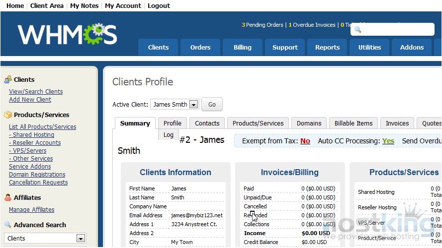The height and width of the screenshot is (248, 442).
Task: Switch to the Billable Items tab
Action: (x=353, y=124)
